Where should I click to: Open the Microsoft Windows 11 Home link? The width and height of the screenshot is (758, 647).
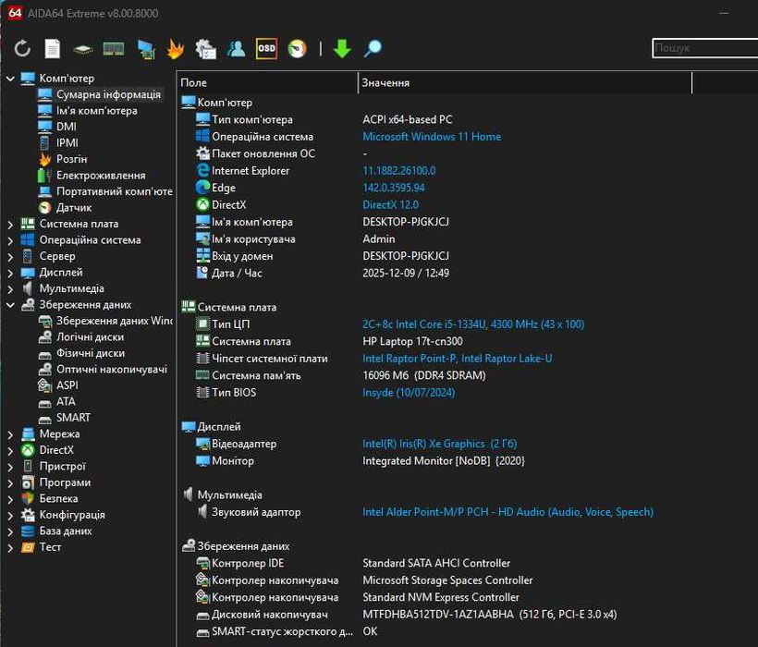click(x=432, y=137)
